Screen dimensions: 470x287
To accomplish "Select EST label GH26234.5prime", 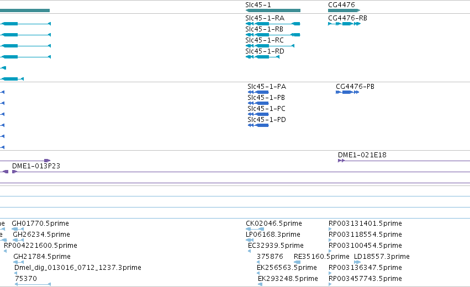I will pyautogui.click(x=41, y=235).
